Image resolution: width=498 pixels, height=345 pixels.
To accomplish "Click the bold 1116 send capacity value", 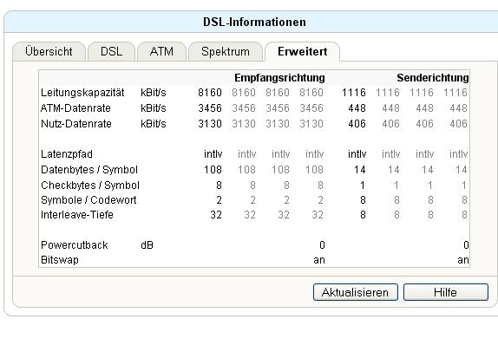I will point(354,93).
